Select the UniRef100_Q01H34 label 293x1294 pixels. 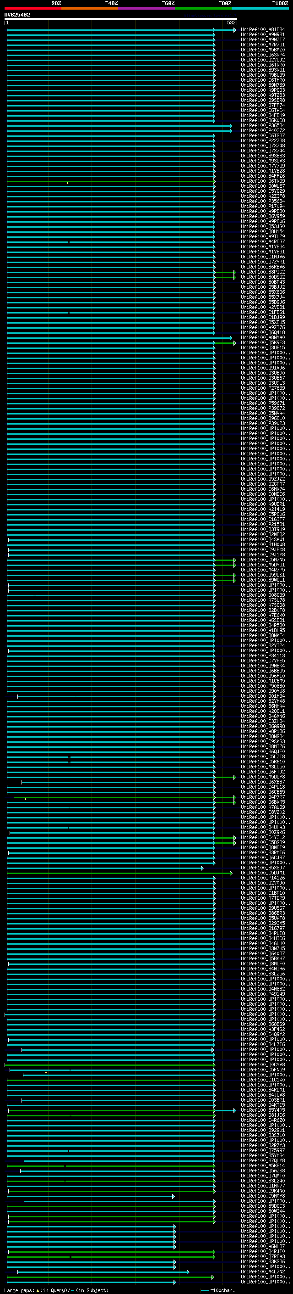(x=262, y=696)
